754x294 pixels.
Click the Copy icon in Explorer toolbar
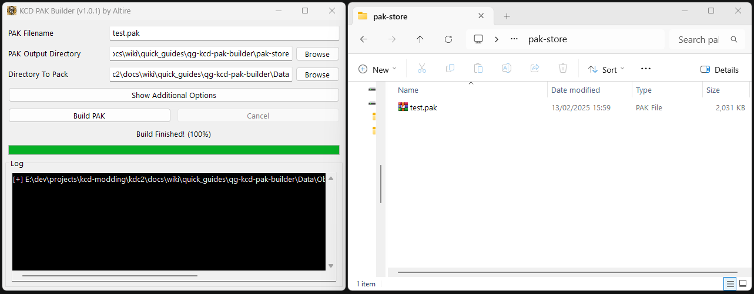(450, 69)
